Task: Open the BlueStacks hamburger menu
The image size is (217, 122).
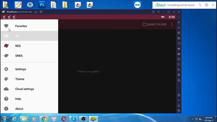Action: point(158,12)
